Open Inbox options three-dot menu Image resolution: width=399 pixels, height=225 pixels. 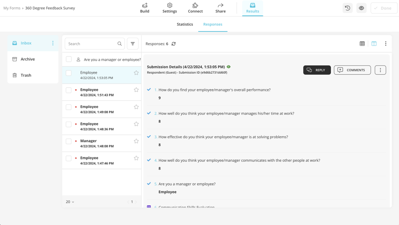(53, 43)
